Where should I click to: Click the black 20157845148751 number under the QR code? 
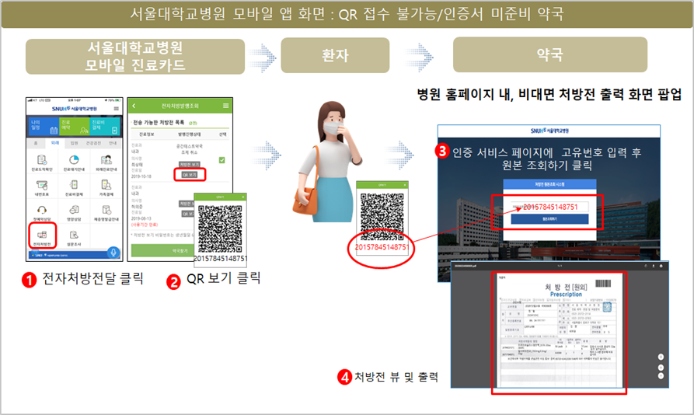221,258
